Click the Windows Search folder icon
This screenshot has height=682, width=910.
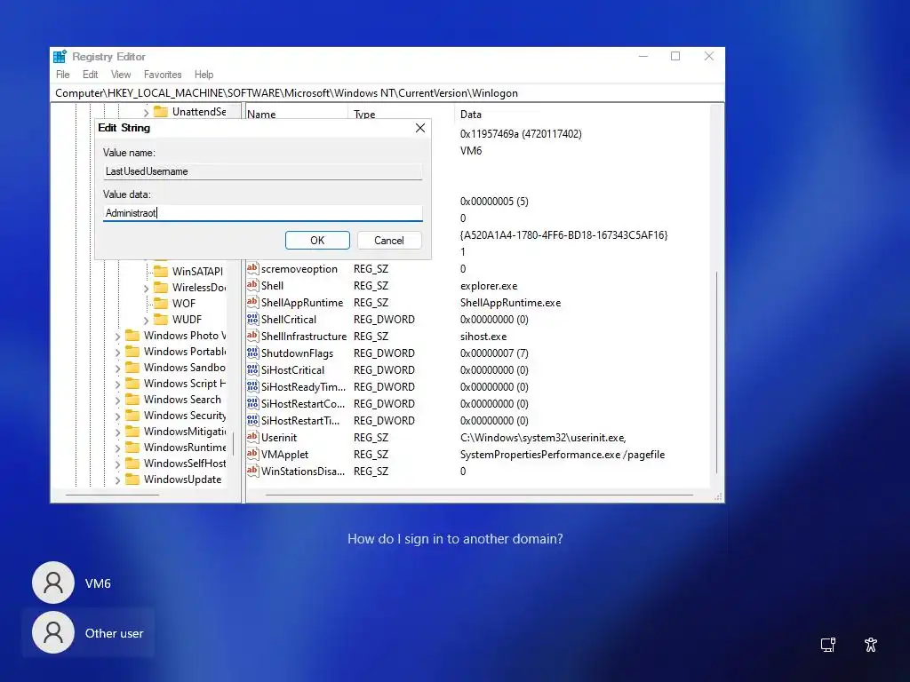(132, 399)
